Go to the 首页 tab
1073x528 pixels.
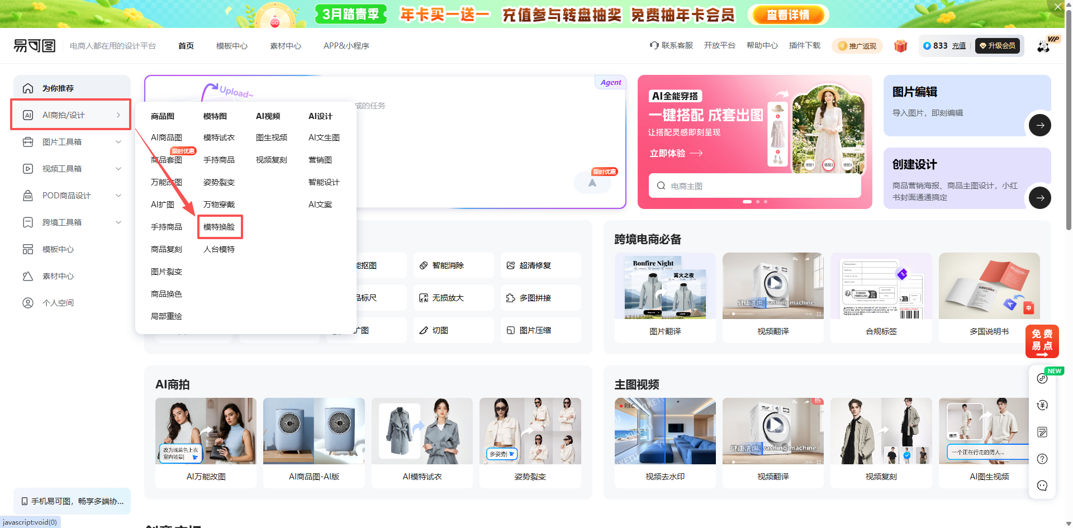click(186, 46)
